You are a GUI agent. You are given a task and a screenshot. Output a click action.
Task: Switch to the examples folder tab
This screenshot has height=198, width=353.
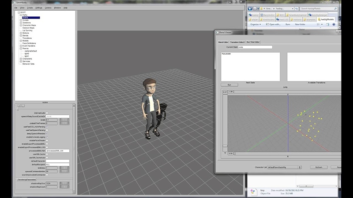(309, 19)
